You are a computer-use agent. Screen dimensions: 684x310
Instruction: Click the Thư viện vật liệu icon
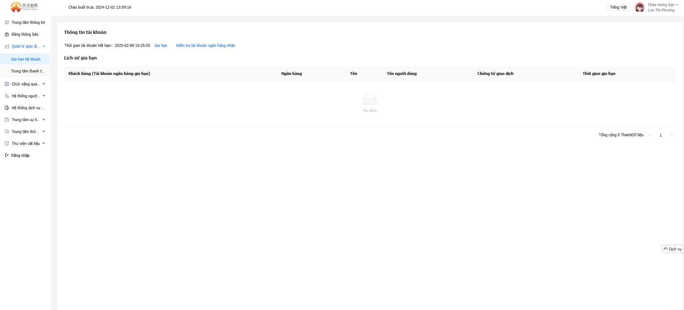click(x=6, y=143)
